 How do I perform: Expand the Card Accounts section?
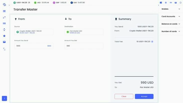171,16
